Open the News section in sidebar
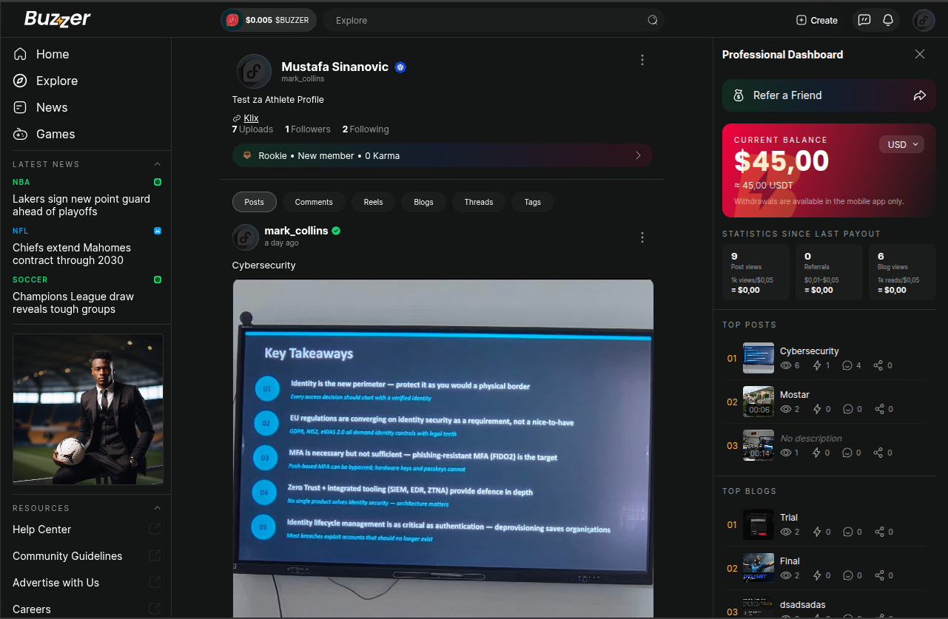The height and width of the screenshot is (619, 948). 41,107
